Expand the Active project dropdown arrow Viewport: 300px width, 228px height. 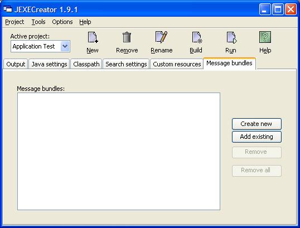(65, 46)
